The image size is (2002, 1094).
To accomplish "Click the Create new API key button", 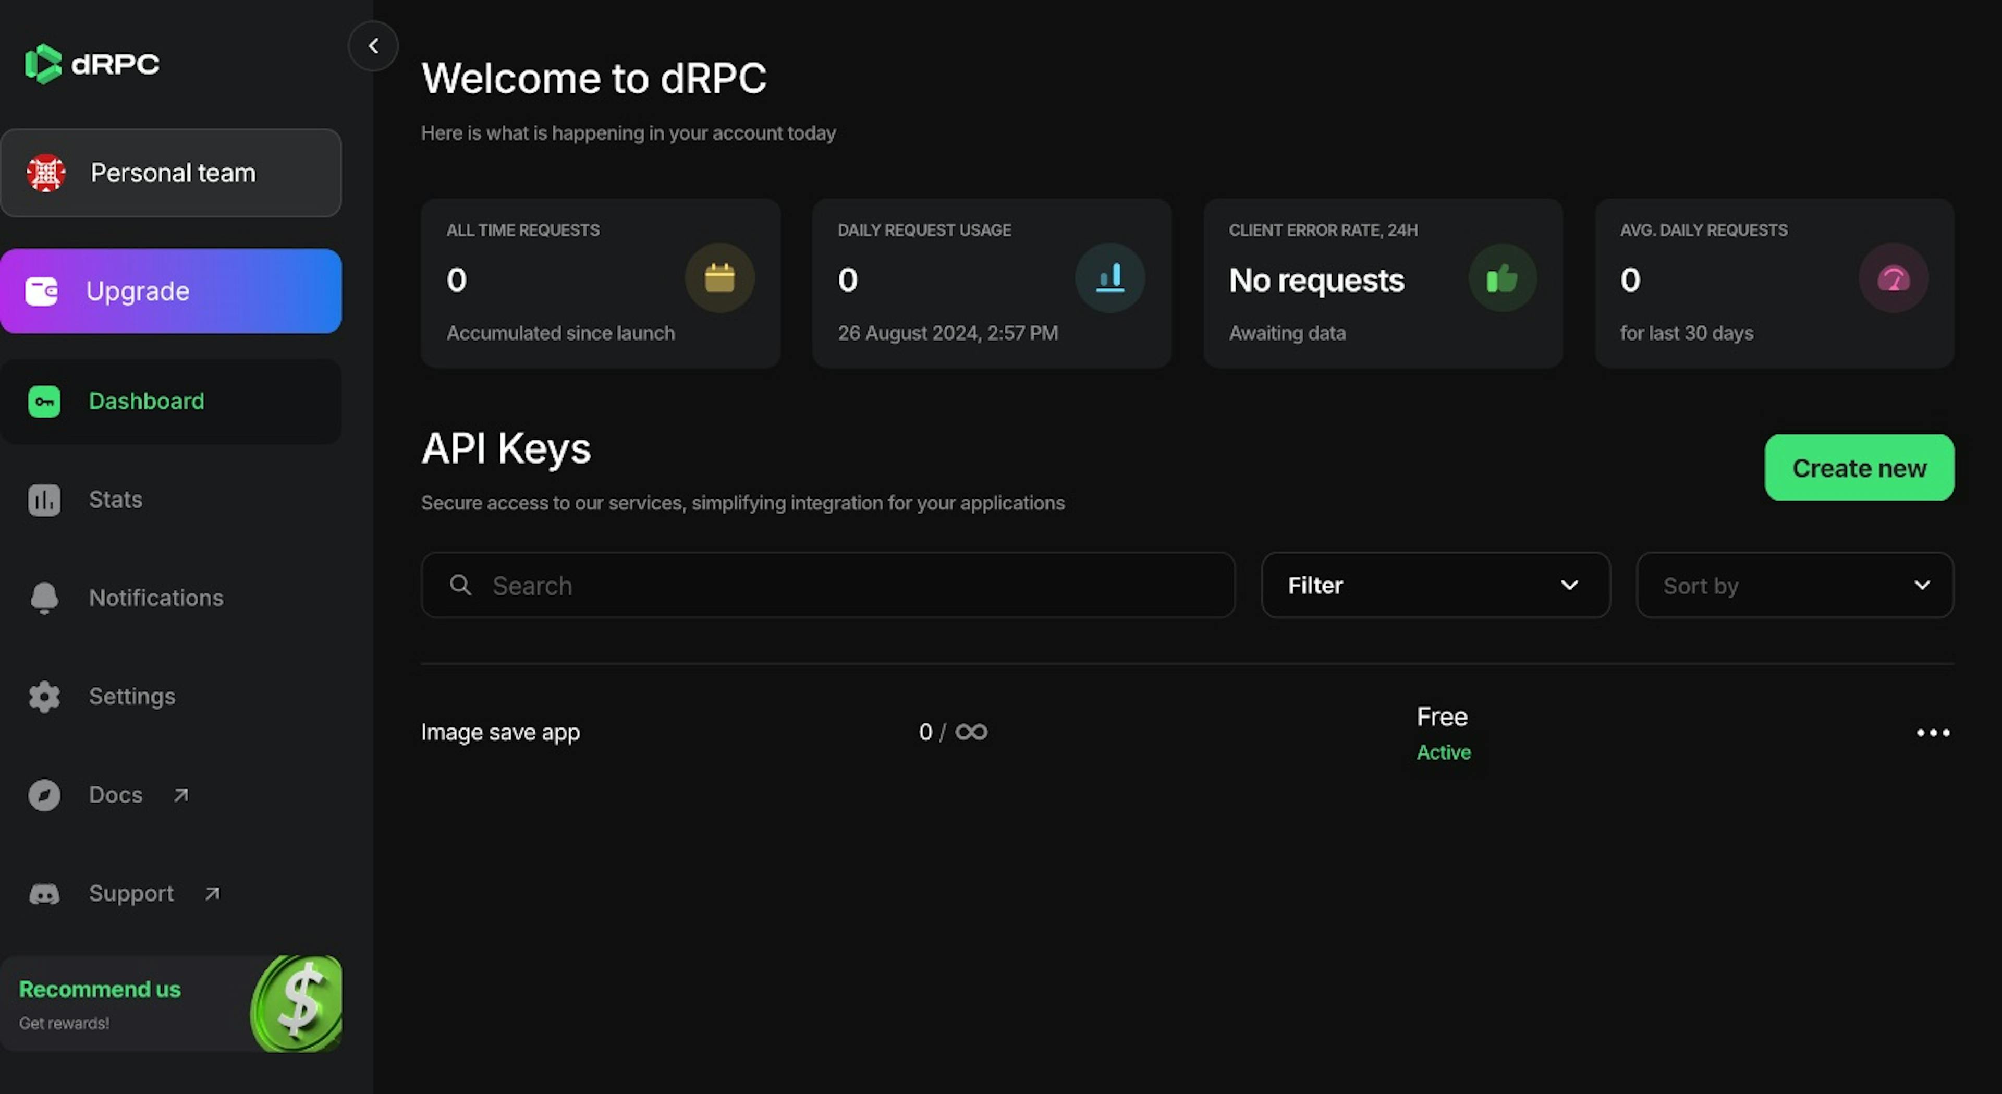I will click(1859, 468).
